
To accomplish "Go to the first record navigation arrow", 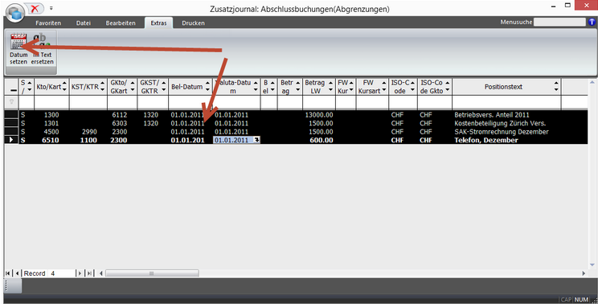I will click(x=7, y=273).
